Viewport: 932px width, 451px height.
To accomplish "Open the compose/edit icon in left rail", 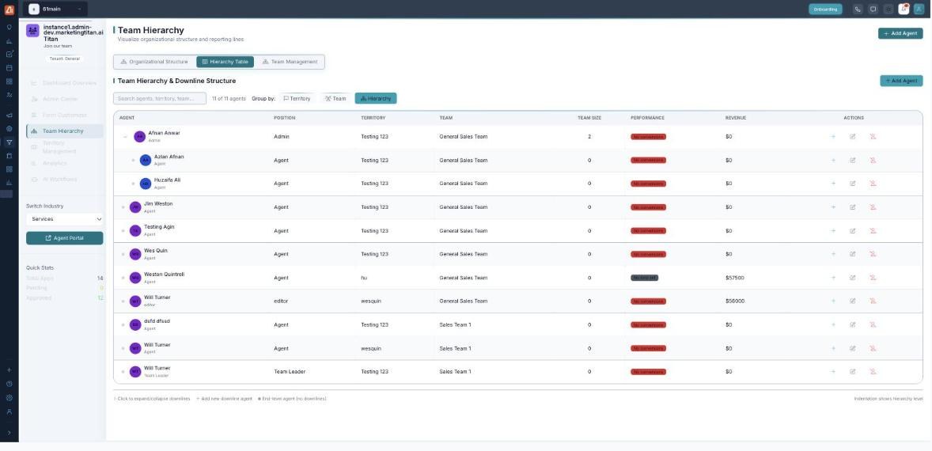I will (9, 54).
